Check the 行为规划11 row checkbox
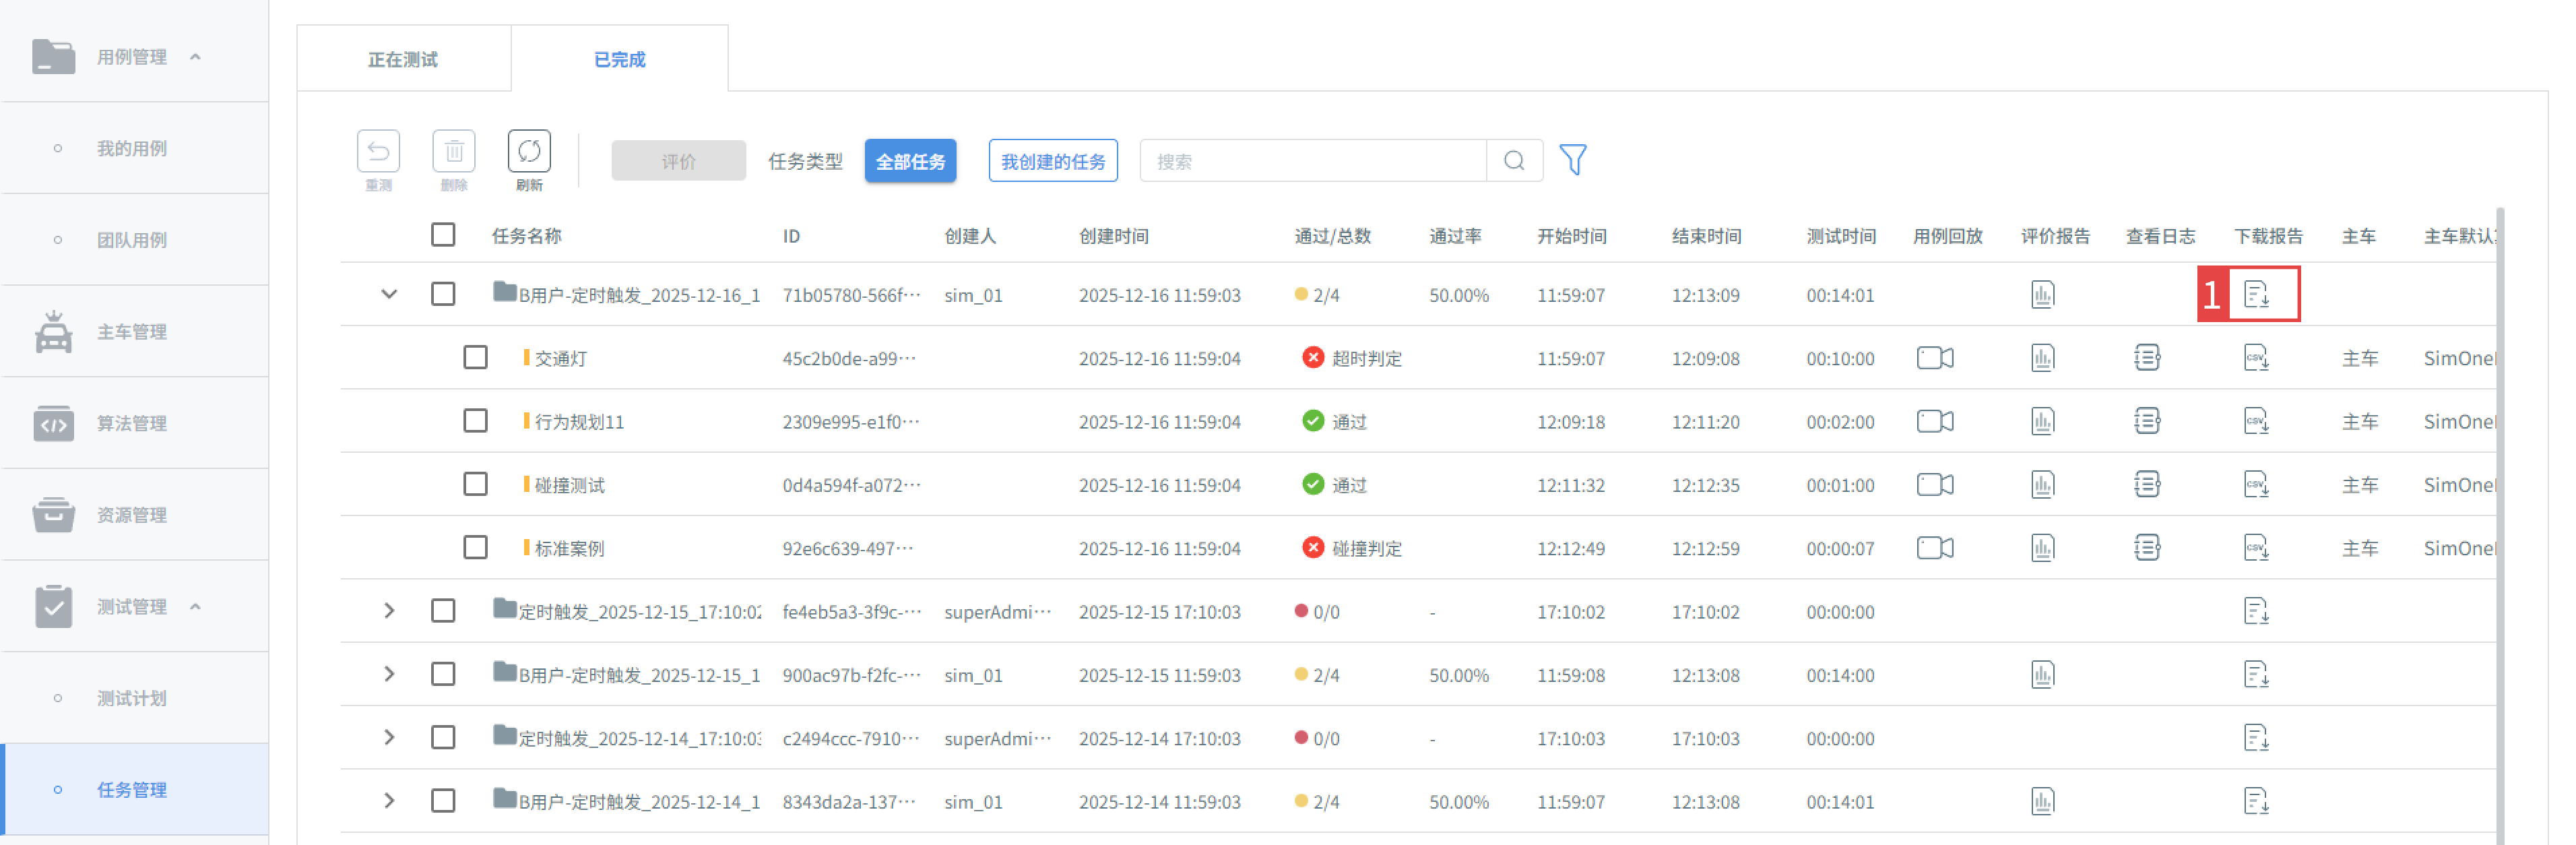This screenshot has width=2576, height=845. [x=475, y=421]
